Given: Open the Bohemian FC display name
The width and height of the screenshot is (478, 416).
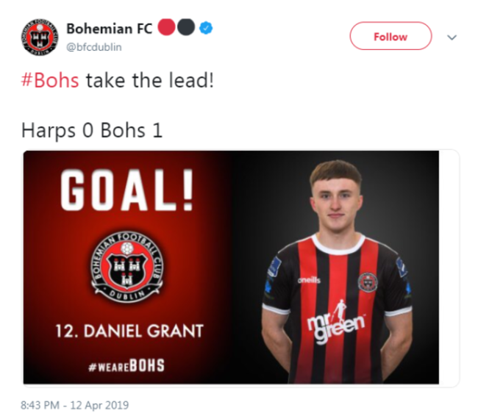Looking at the screenshot, I should (110, 29).
